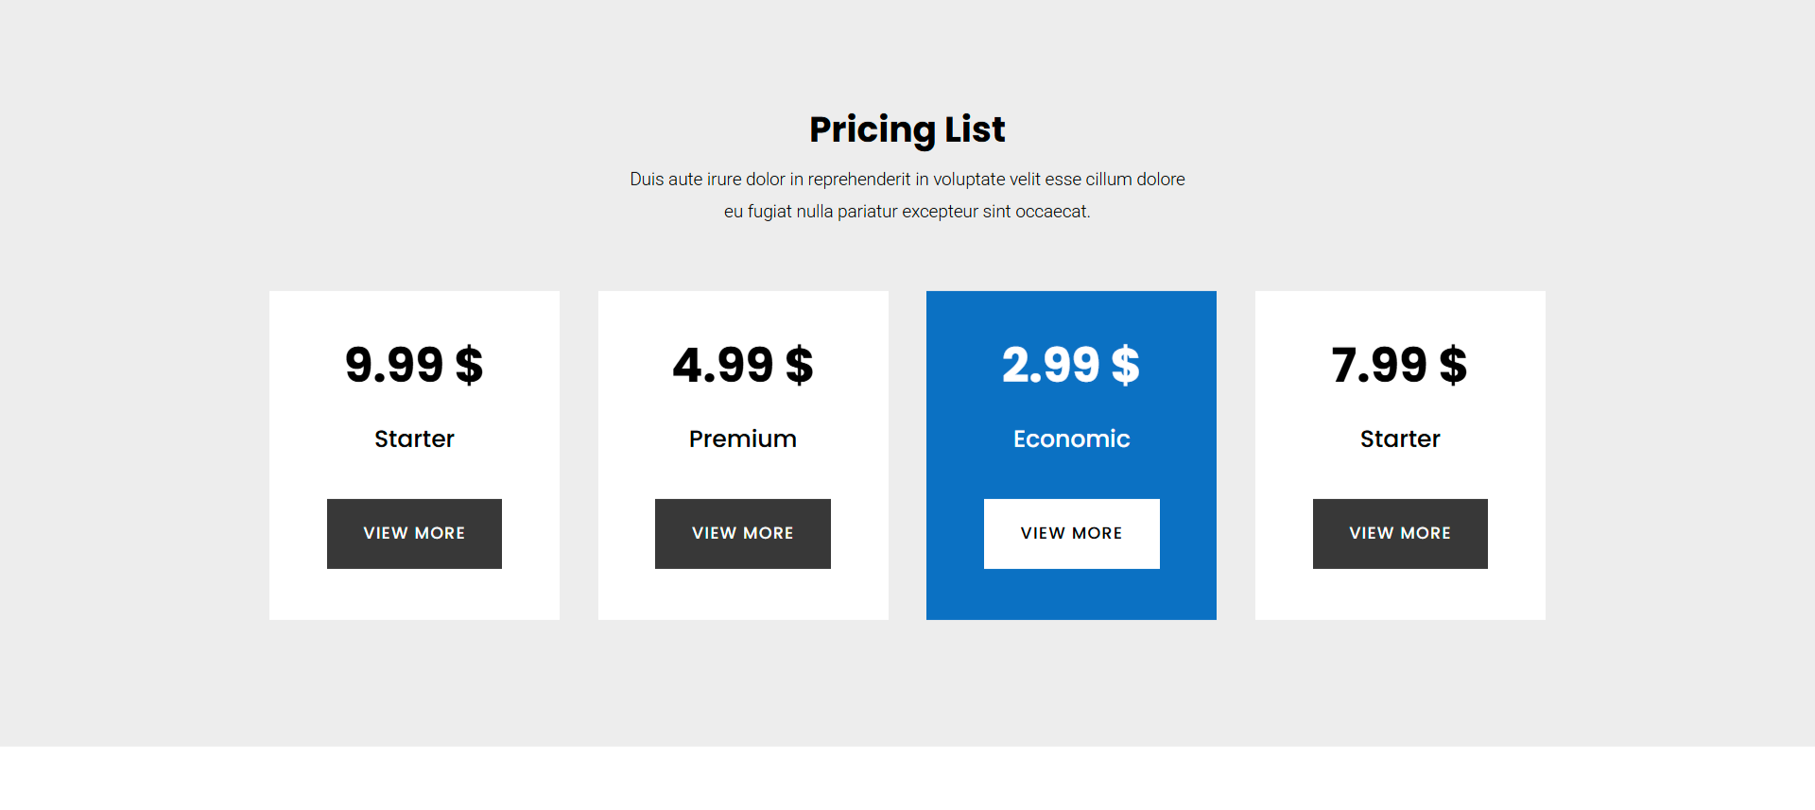The width and height of the screenshot is (1815, 810).
Task: Click the dollar sign next to 4.99
Action: (799, 365)
